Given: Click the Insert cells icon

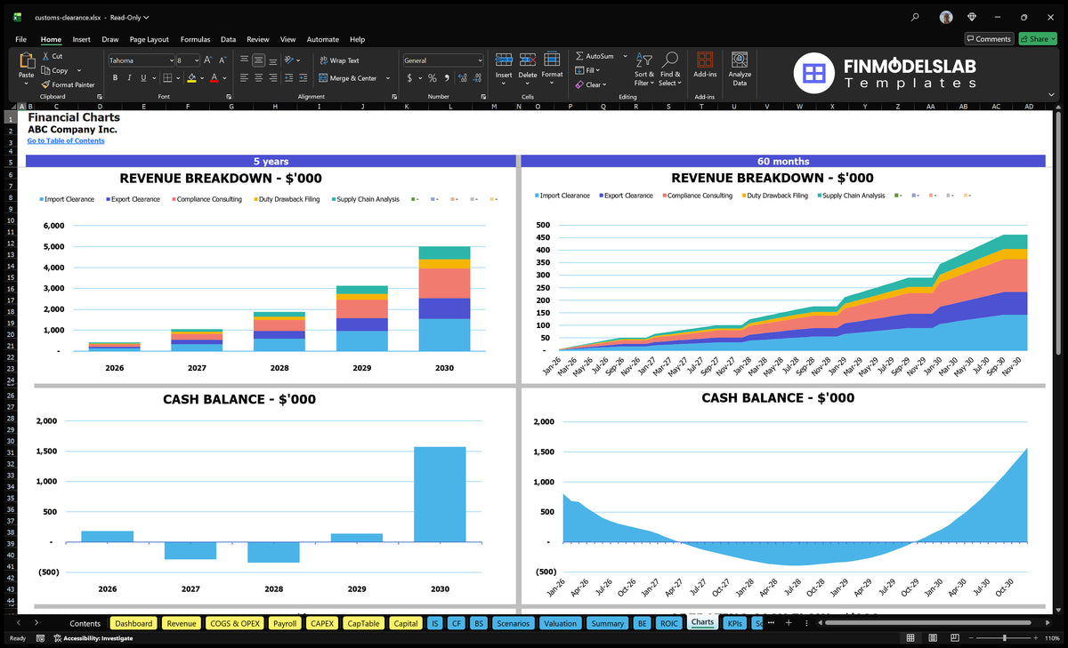Looking at the screenshot, I should pos(504,60).
